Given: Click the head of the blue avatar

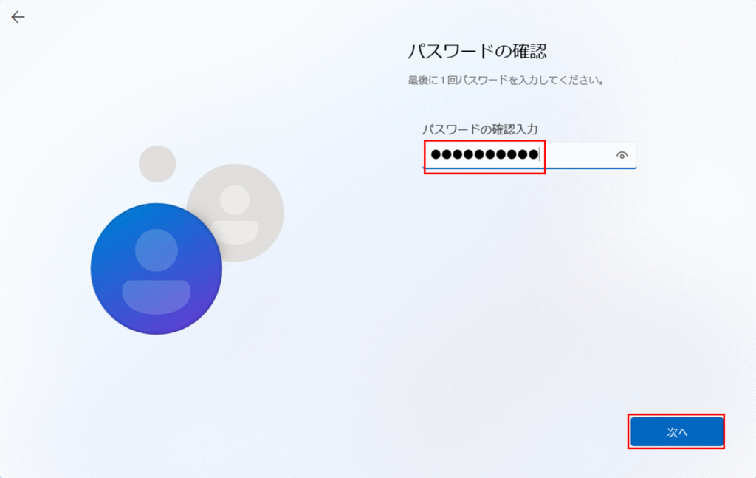Looking at the screenshot, I should tap(157, 250).
